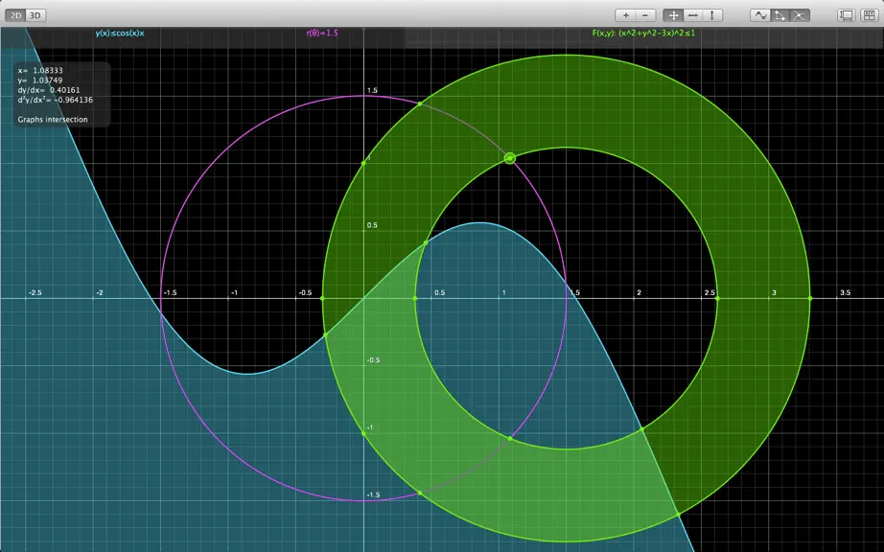This screenshot has width=884, height=552.
Task: Click the Graphs intersection info panel
Action: pyautogui.click(x=62, y=95)
